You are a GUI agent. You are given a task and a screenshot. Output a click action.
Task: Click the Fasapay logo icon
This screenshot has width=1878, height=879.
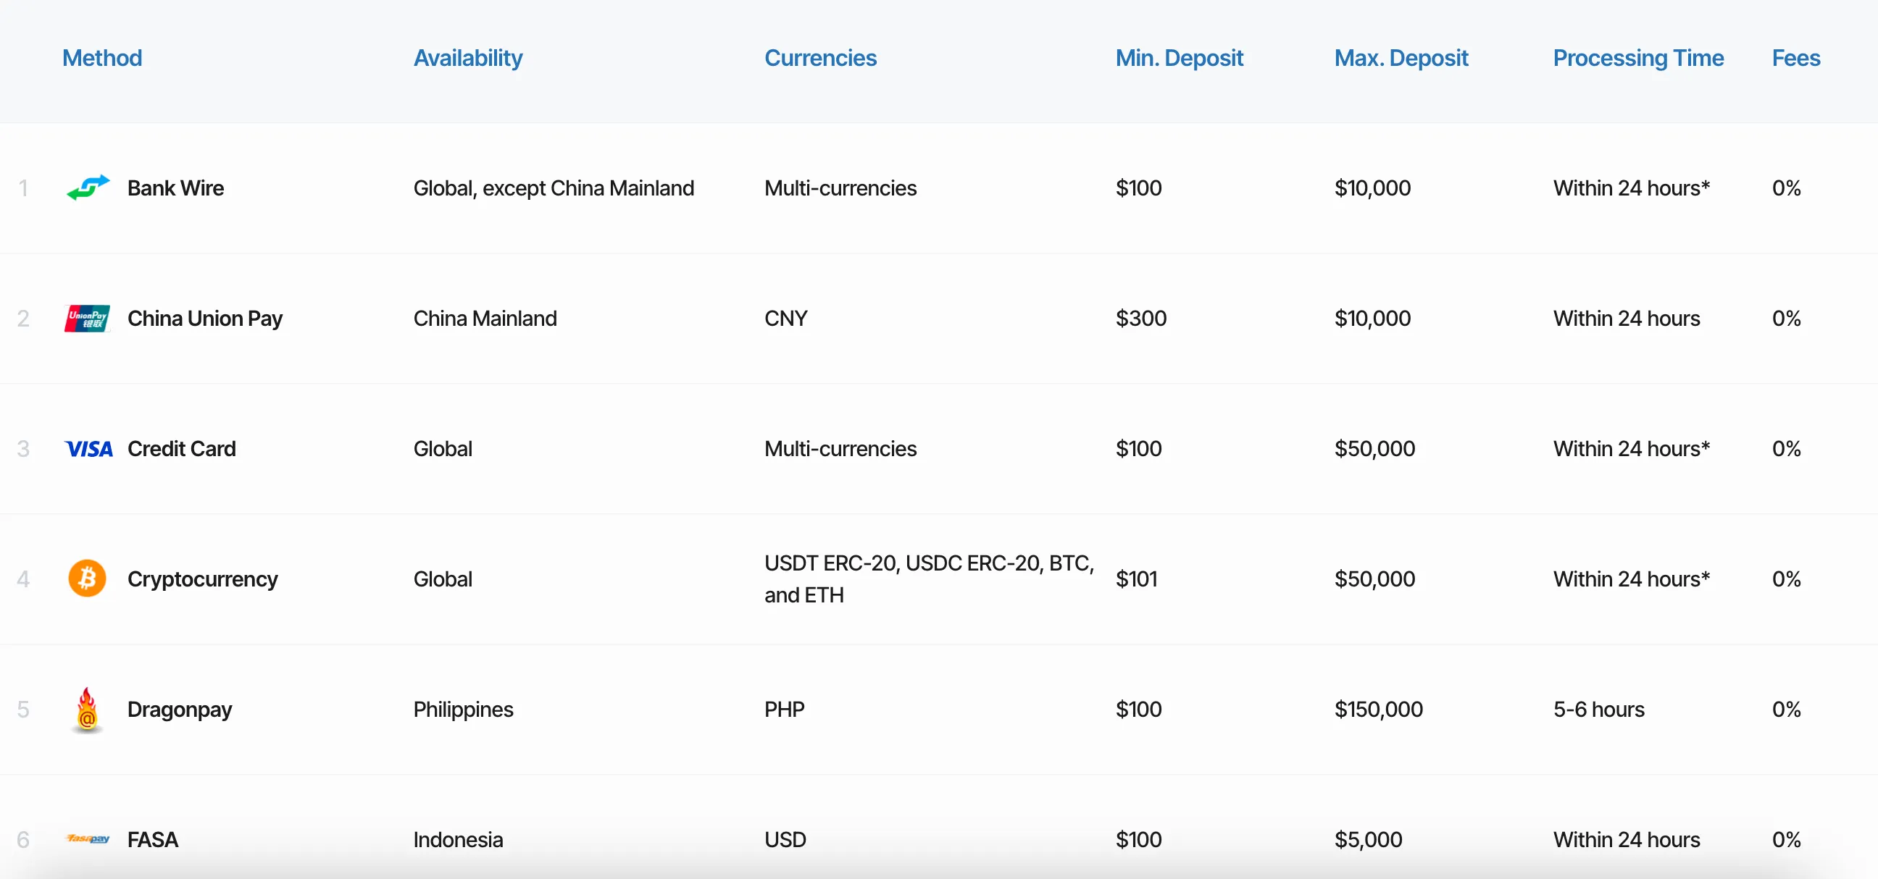(x=88, y=838)
